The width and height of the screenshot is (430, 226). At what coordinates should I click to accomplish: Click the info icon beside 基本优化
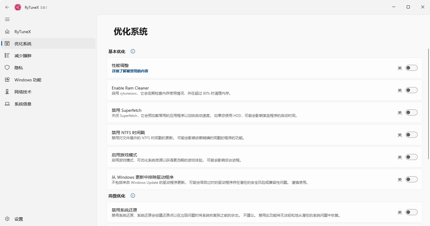pos(133,51)
